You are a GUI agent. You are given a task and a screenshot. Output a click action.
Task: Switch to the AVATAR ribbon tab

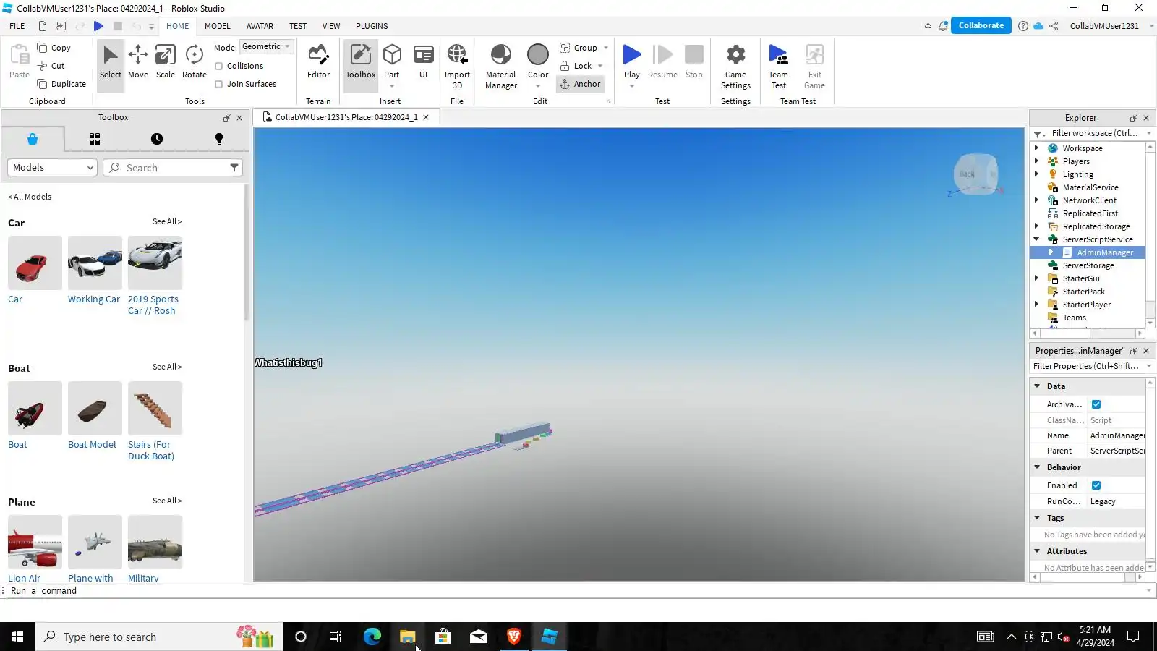(x=260, y=26)
